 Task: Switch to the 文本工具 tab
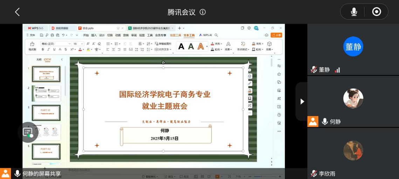[x=189, y=35]
